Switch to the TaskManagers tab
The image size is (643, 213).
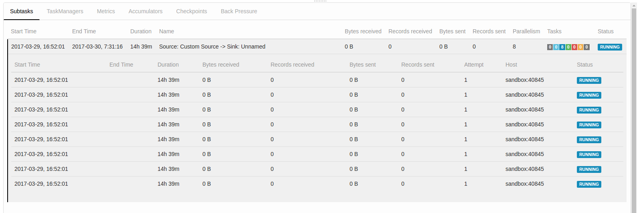[65, 11]
